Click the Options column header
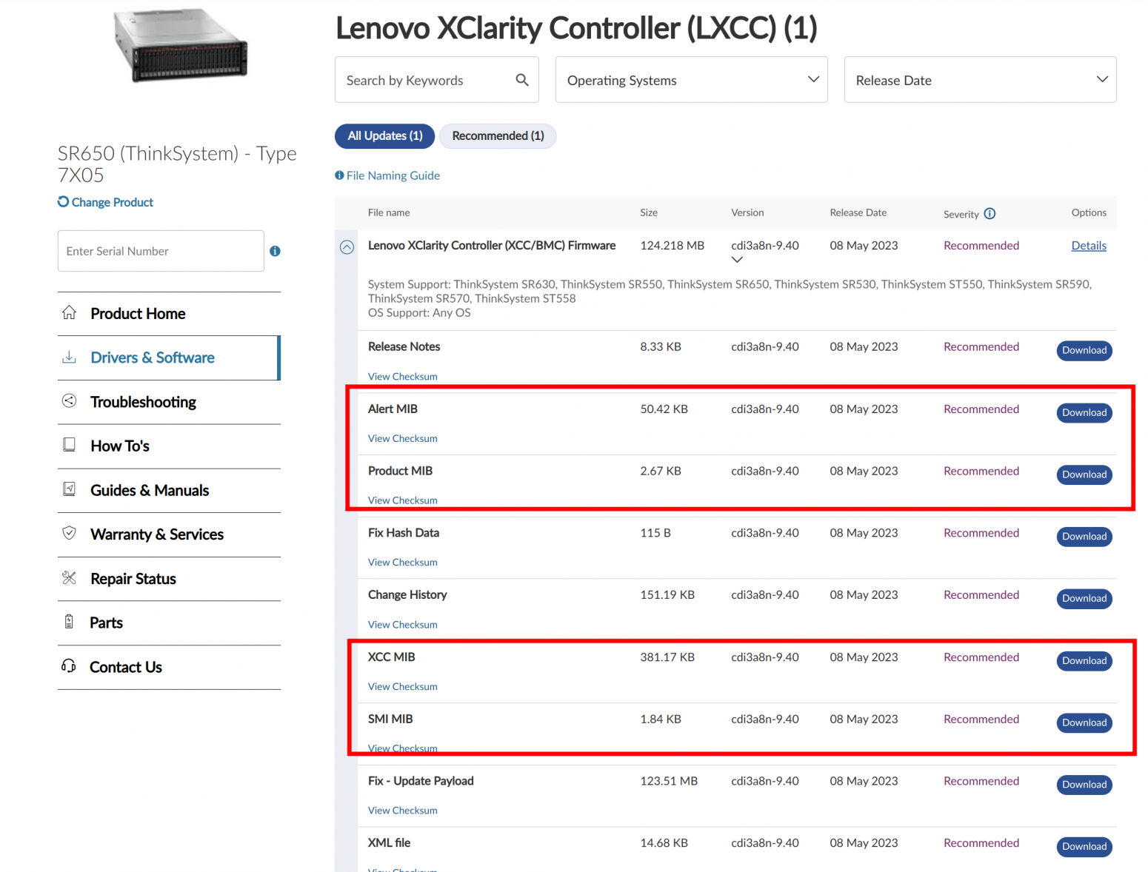The image size is (1148, 872). coord(1089,212)
